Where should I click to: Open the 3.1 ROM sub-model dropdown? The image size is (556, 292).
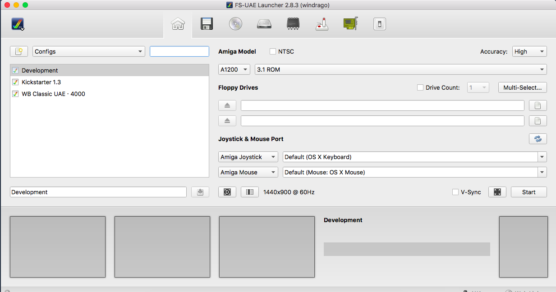(x=401, y=69)
